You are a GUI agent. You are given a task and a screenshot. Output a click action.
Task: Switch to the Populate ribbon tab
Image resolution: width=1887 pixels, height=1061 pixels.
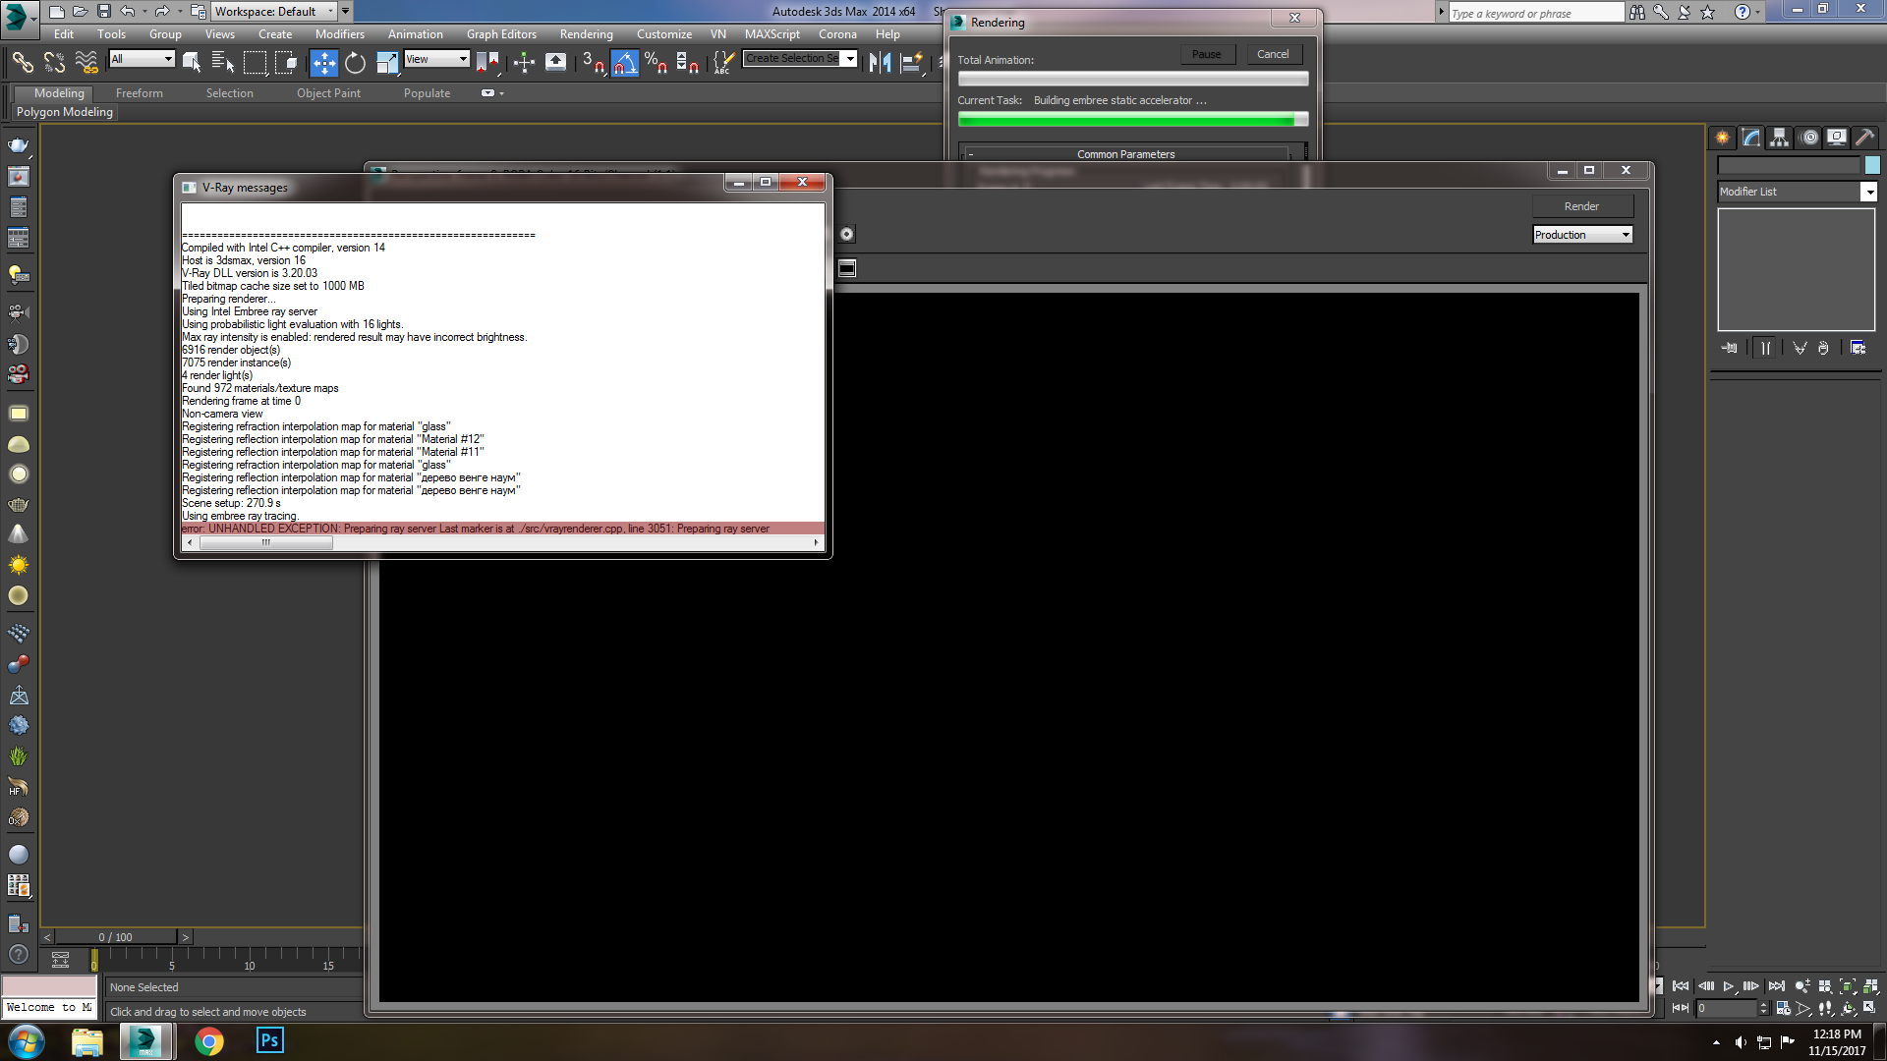pyautogui.click(x=427, y=93)
